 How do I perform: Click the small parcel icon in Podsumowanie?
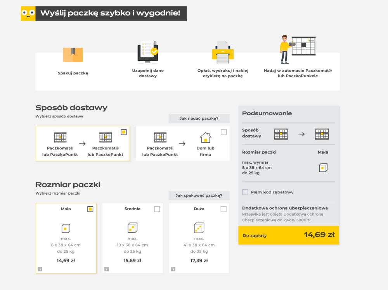(x=323, y=167)
